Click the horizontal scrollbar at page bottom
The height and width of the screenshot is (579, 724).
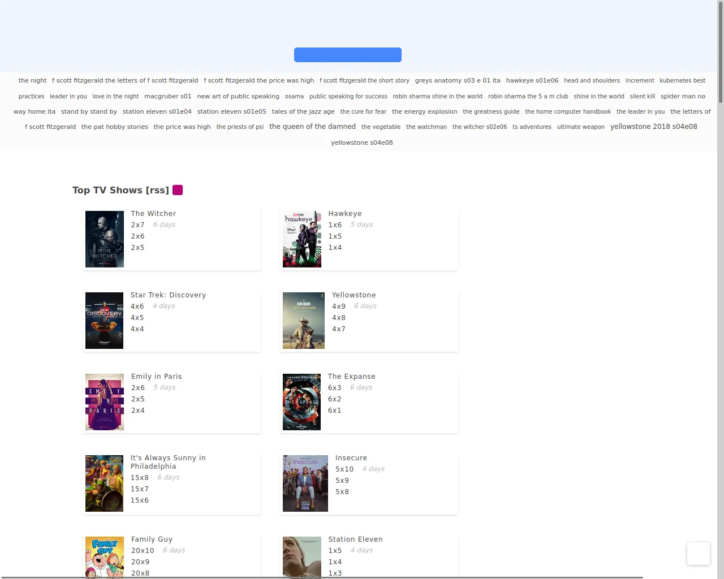point(321,577)
